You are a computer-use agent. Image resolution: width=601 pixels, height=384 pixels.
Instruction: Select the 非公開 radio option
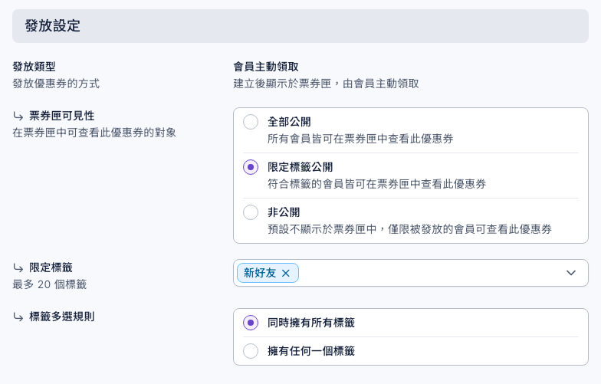(x=251, y=212)
